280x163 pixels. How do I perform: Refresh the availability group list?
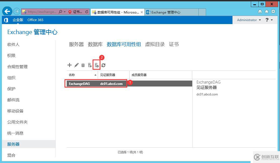tap(103, 65)
